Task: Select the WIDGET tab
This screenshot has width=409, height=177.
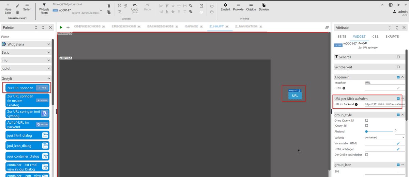Action: (359, 36)
